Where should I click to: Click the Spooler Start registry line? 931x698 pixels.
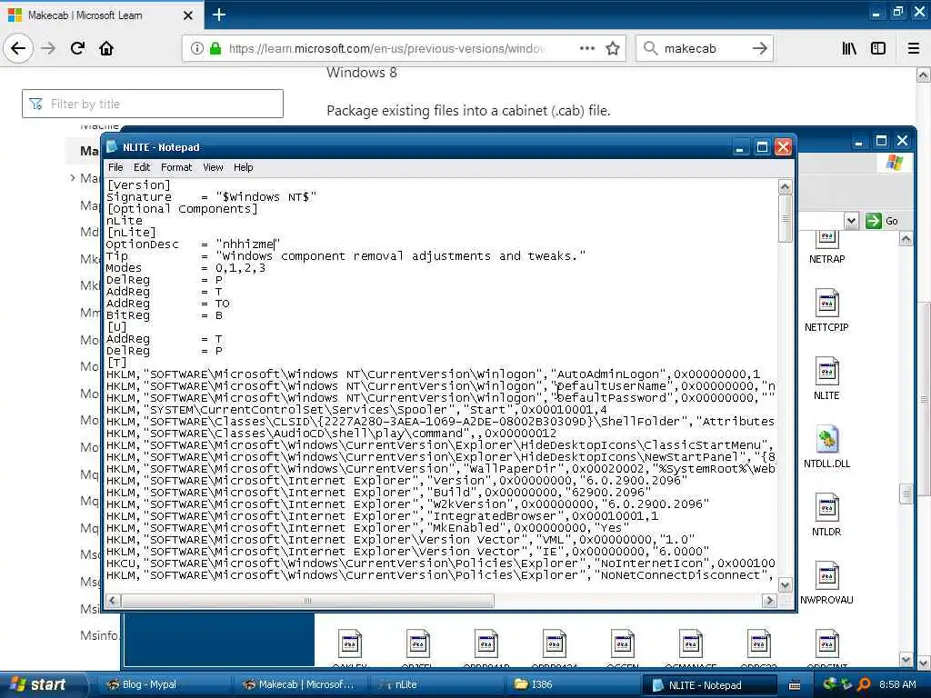tap(356, 410)
